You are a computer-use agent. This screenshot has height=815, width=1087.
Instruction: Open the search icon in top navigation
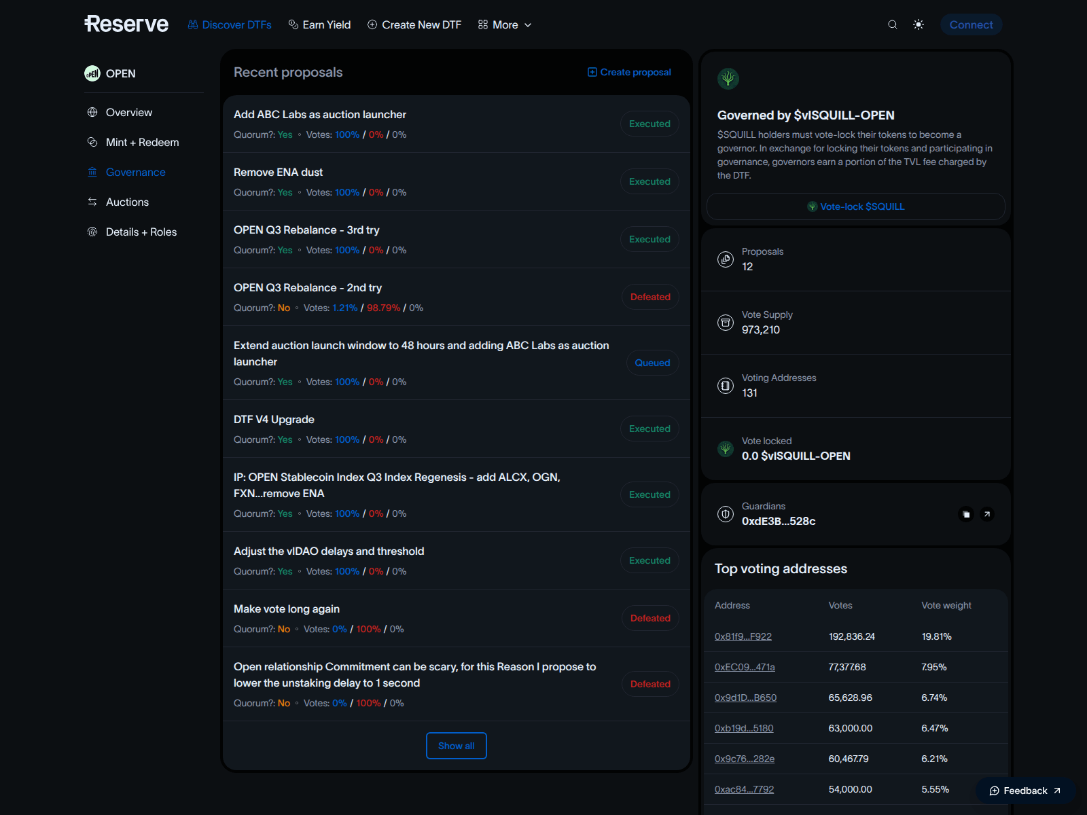[892, 24]
